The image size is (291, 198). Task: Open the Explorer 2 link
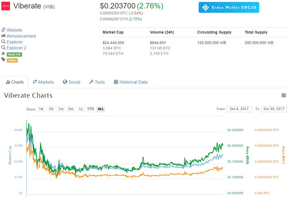click(16, 48)
